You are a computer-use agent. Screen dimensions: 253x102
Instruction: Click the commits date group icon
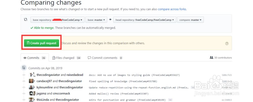(24, 68)
